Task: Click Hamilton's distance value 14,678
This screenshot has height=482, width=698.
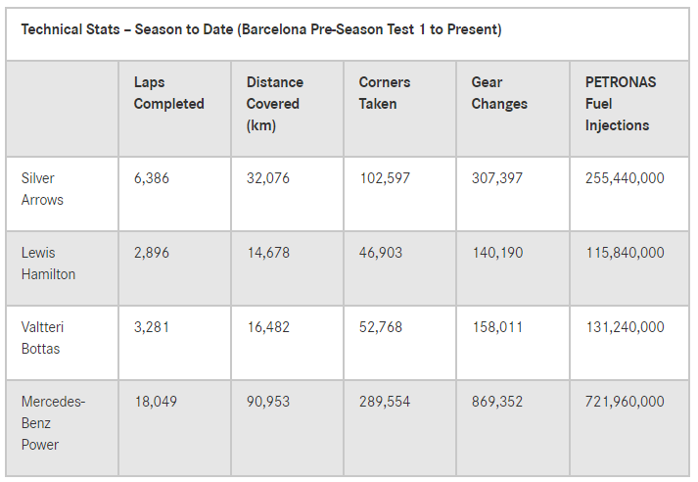Action: click(x=268, y=253)
